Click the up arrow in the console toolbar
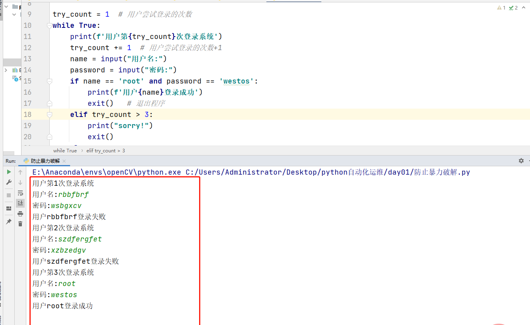 [20, 172]
